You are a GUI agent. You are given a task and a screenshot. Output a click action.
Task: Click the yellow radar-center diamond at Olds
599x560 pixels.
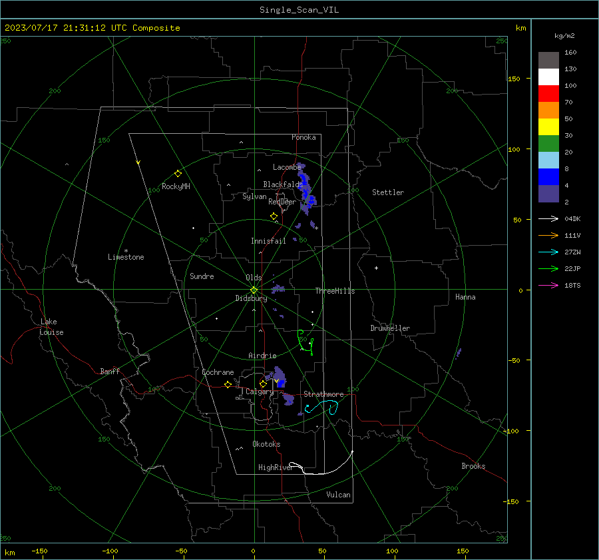(254, 290)
